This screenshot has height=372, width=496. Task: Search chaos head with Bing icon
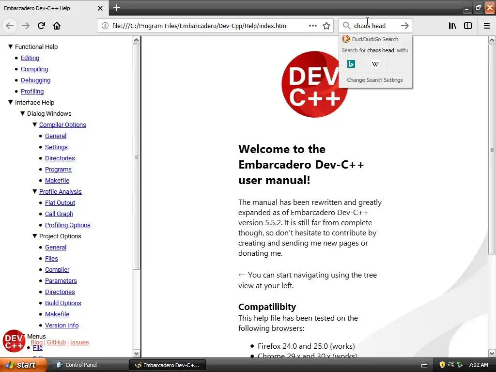point(351,64)
